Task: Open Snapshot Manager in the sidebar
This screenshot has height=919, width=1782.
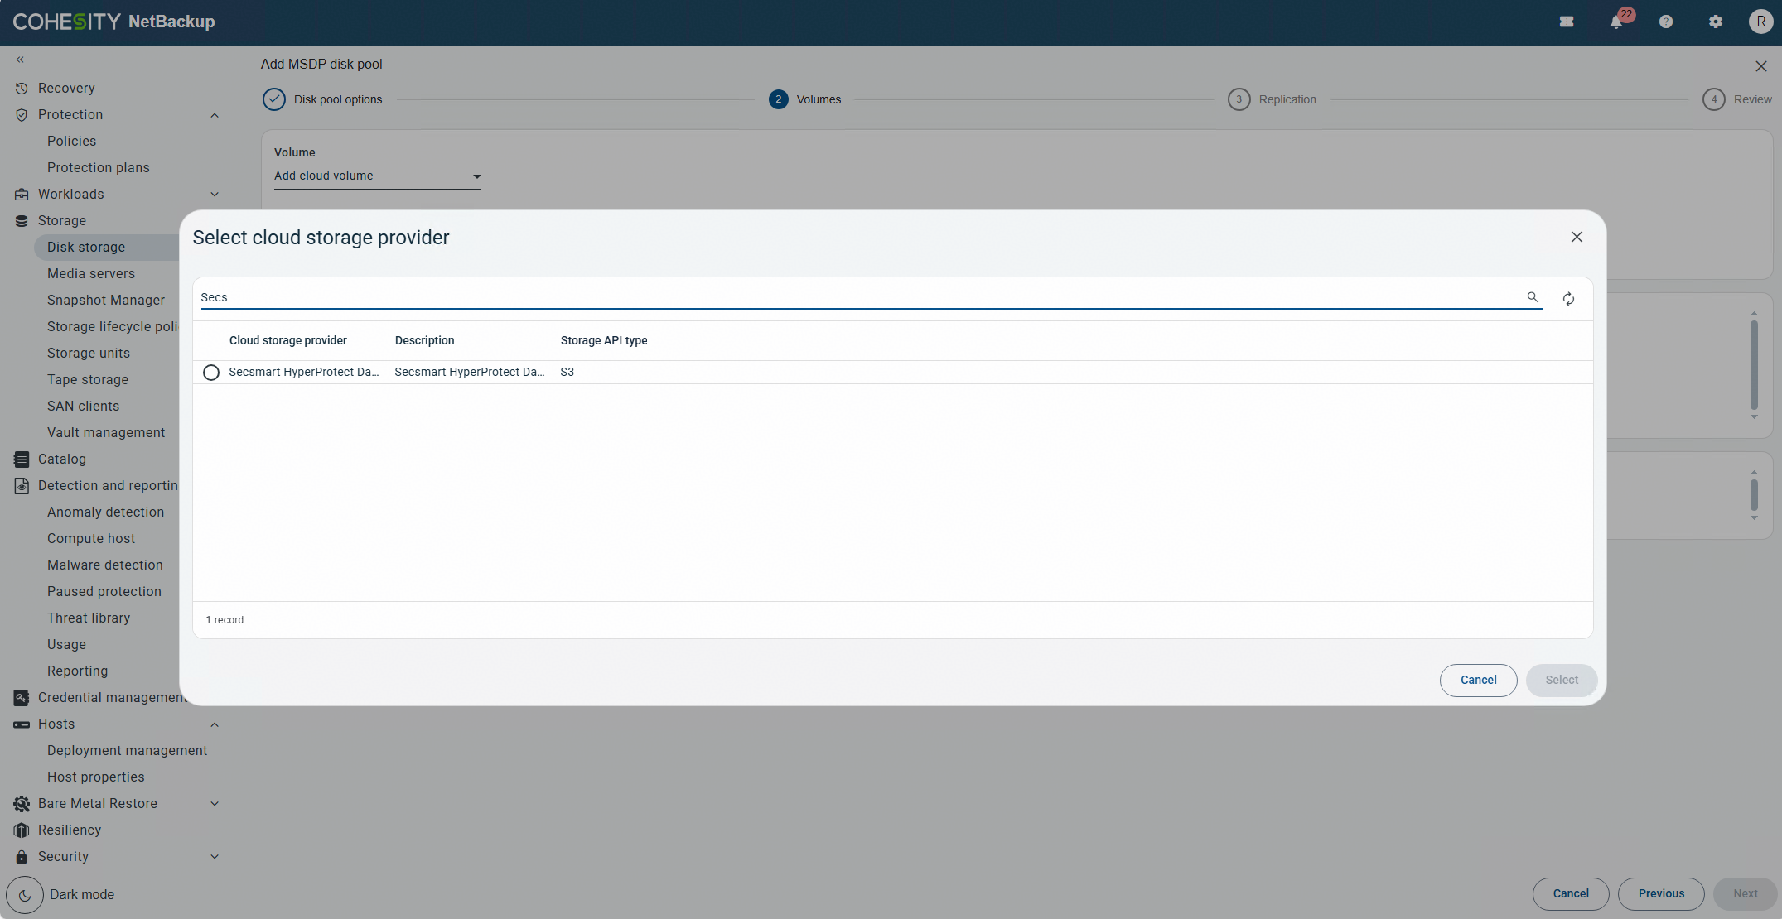Action: [106, 300]
